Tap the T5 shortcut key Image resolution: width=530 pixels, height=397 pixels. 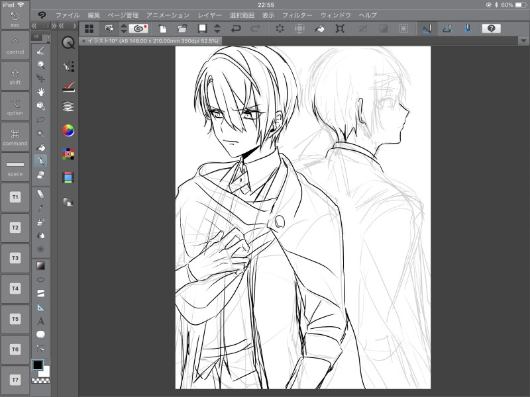point(15,320)
